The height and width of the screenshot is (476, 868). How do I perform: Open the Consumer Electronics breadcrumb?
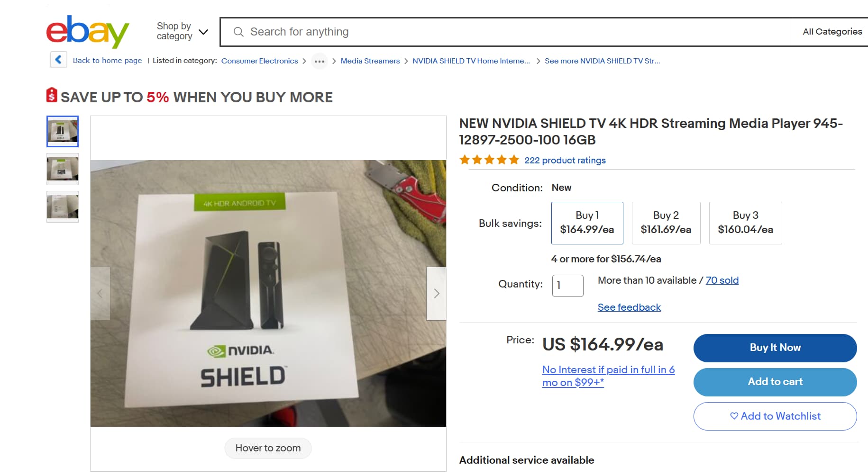259,61
